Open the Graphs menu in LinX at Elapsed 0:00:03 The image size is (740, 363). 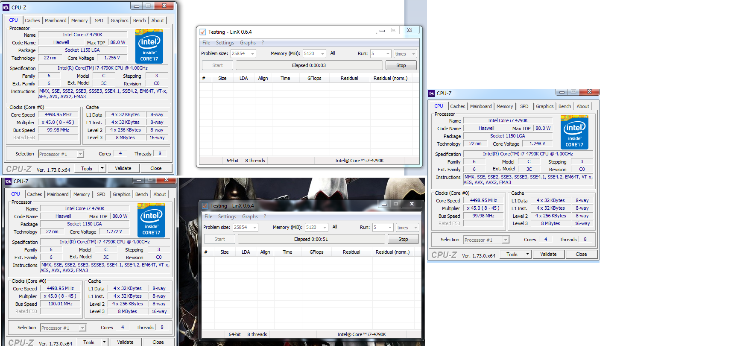[248, 43]
